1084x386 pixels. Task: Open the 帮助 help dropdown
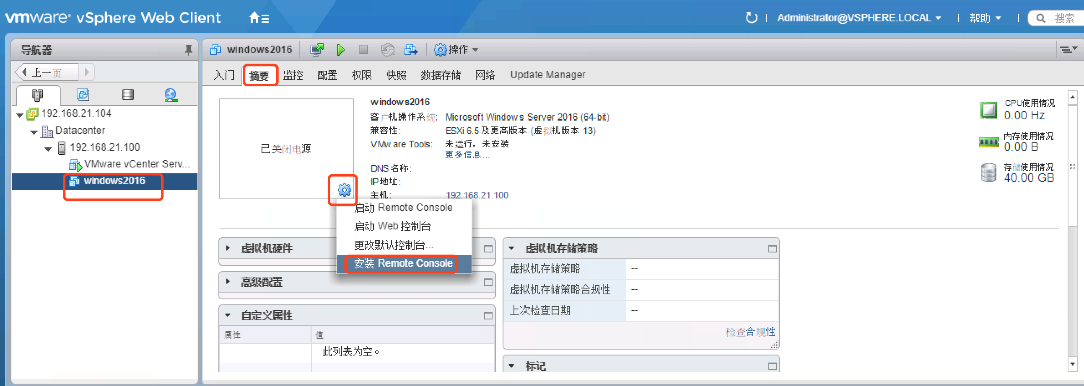coord(985,18)
